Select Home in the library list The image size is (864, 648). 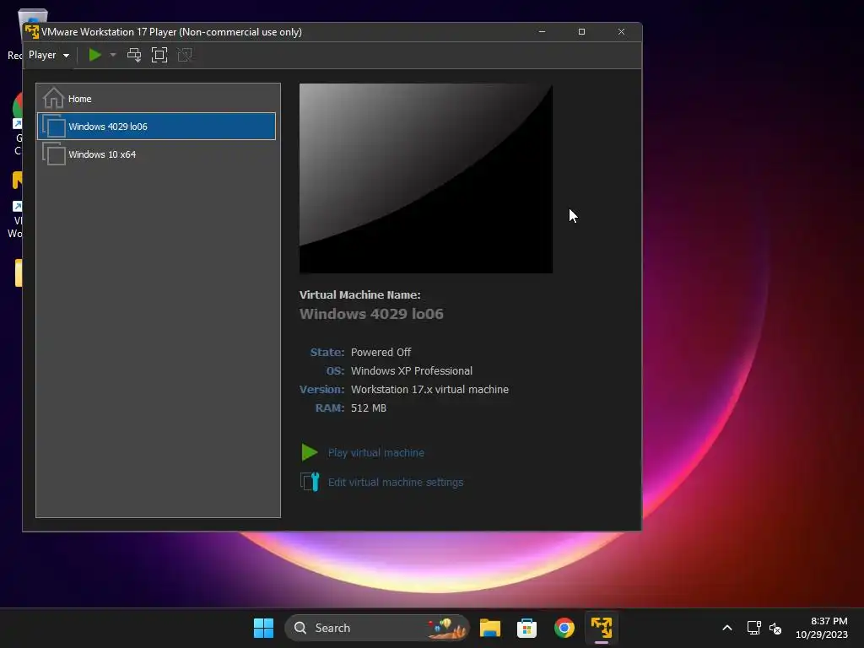[158, 99]
